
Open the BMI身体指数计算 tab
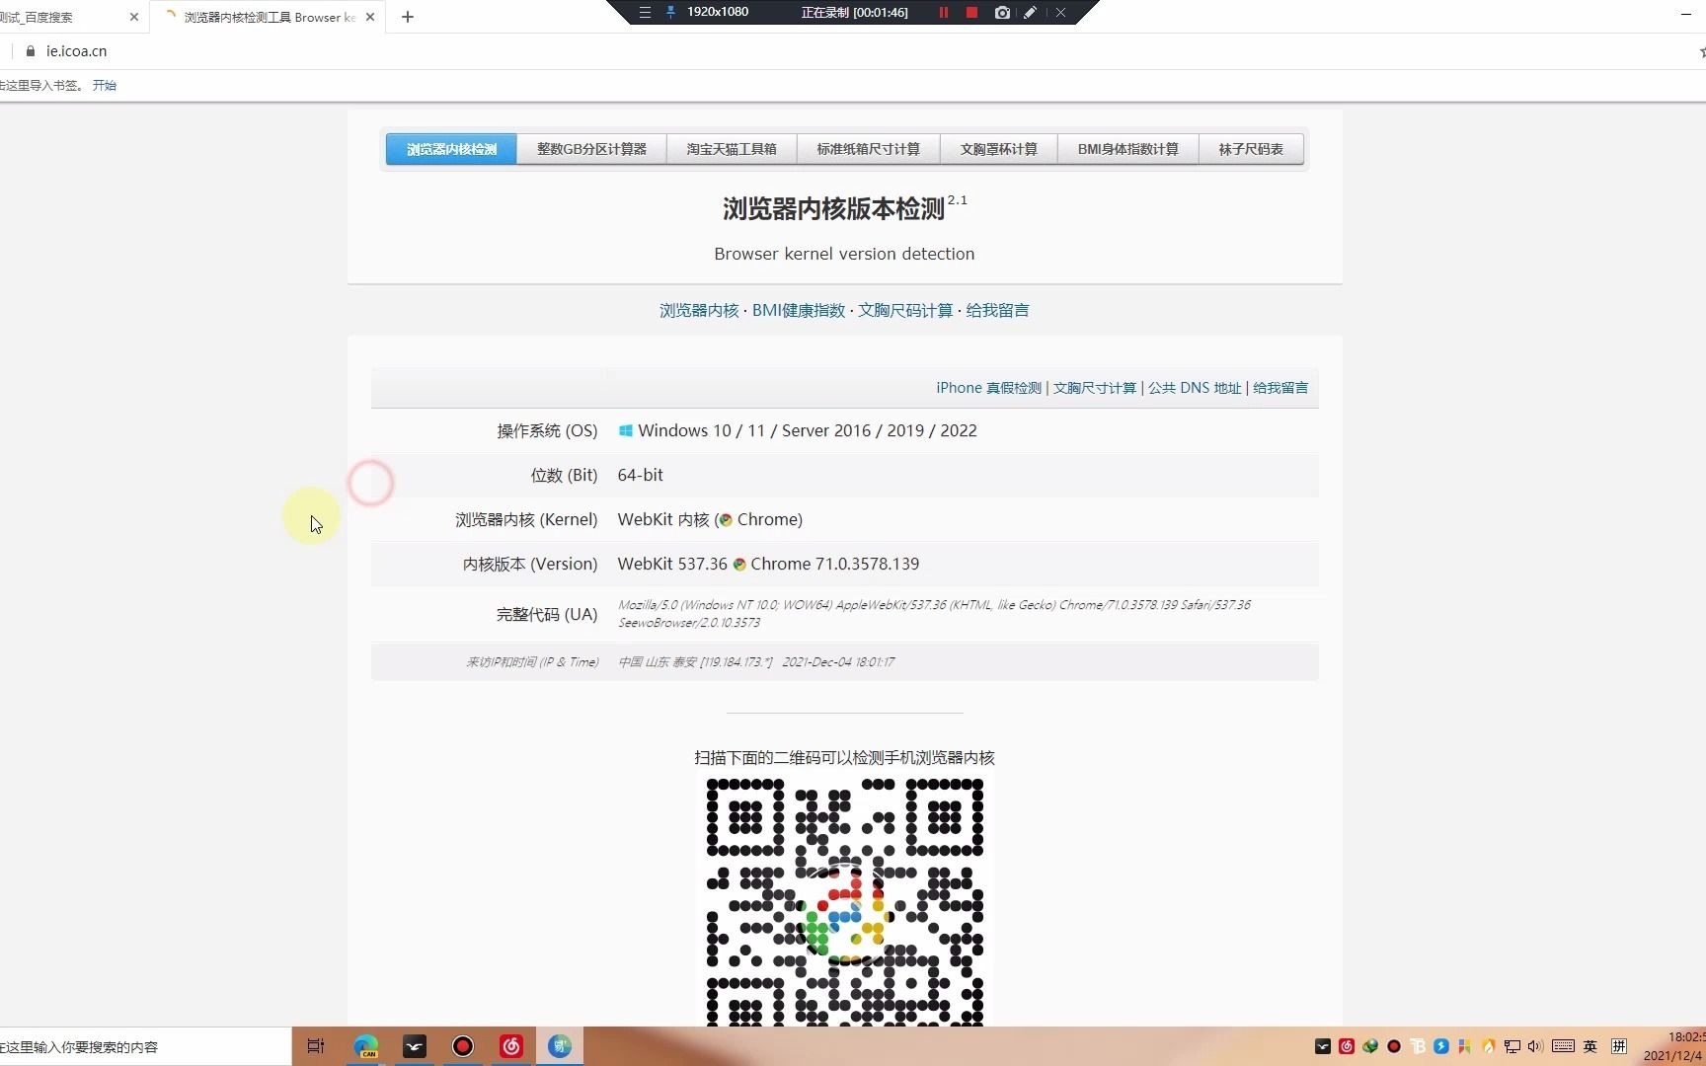(1127, 149)
